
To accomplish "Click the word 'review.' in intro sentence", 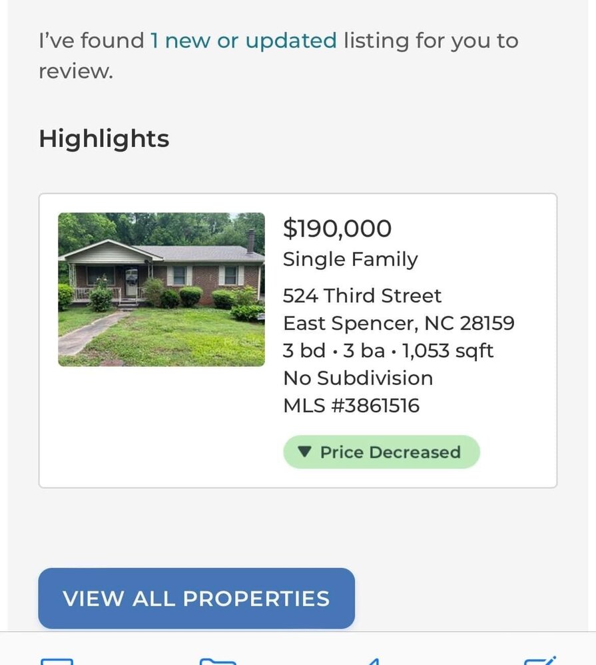I will 76,71.
